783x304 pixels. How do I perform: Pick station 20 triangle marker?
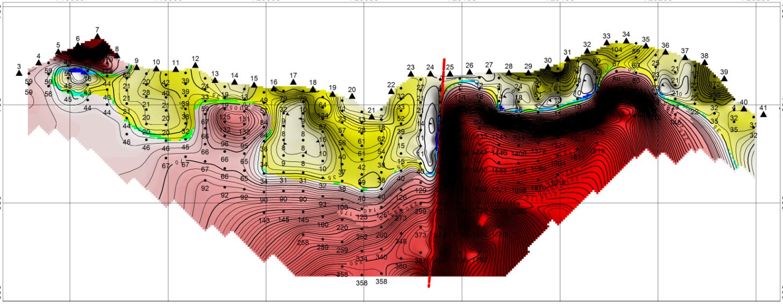[352, 96]
